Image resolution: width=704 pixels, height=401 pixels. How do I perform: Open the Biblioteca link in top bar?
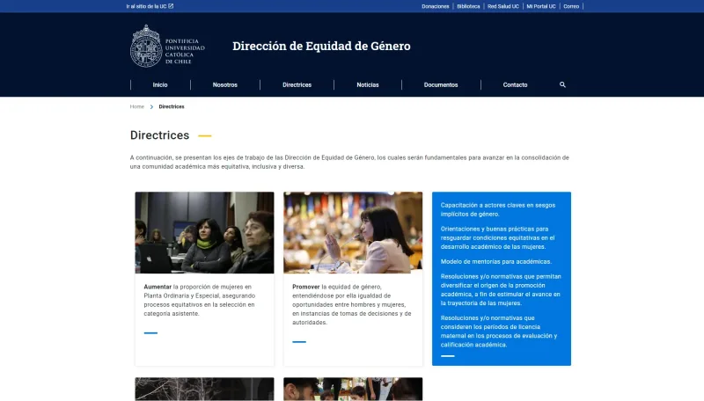coord(468,6)
